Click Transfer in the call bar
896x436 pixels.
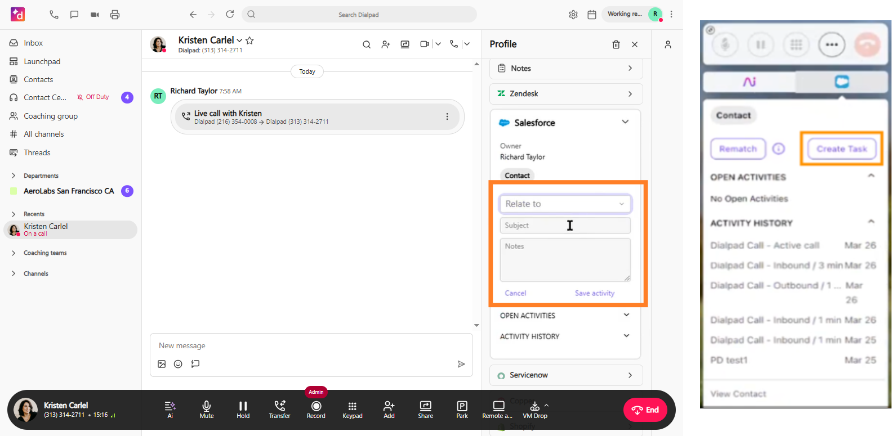tap(279, 410)
